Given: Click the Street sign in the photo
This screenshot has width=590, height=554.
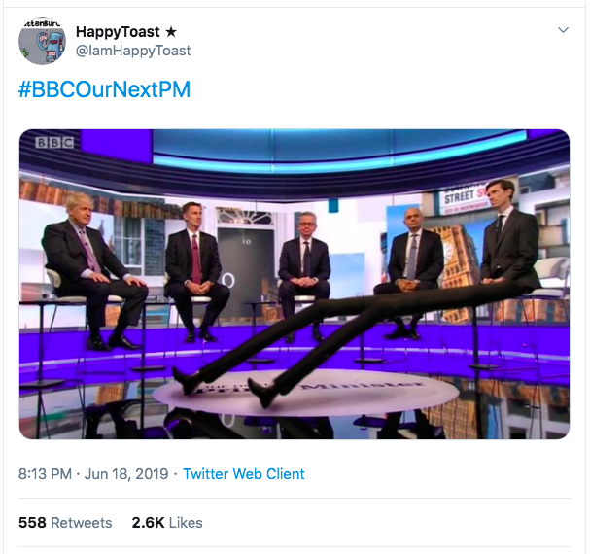Looking at the screenshot, I should pos(462,196).
